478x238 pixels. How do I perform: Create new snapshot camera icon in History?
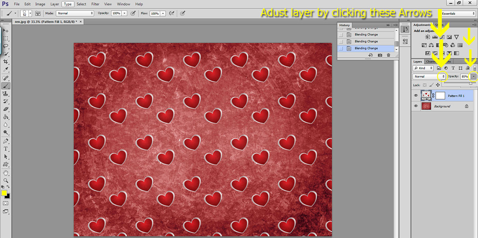point(380,55)
